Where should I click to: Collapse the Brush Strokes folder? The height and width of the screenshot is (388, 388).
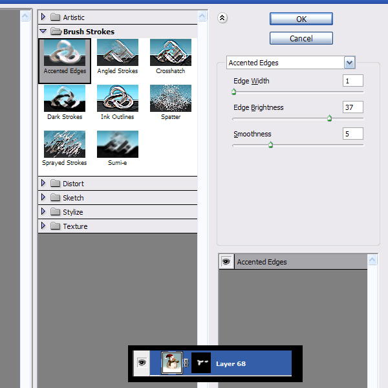pos(43,31)
